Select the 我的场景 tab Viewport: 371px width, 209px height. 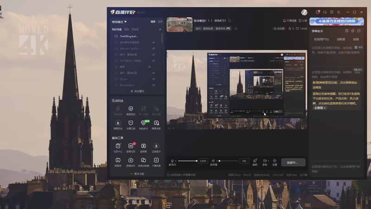coord(117,29)
